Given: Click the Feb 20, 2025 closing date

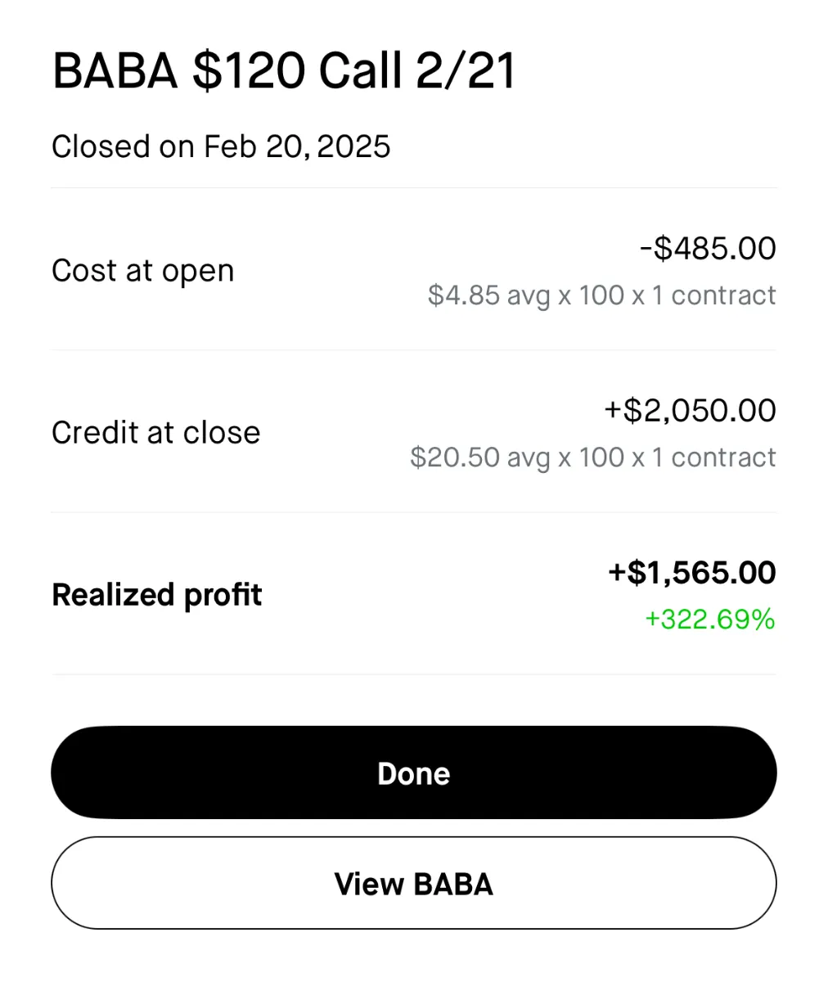Looking at the screenshot, I should [297, 147].
